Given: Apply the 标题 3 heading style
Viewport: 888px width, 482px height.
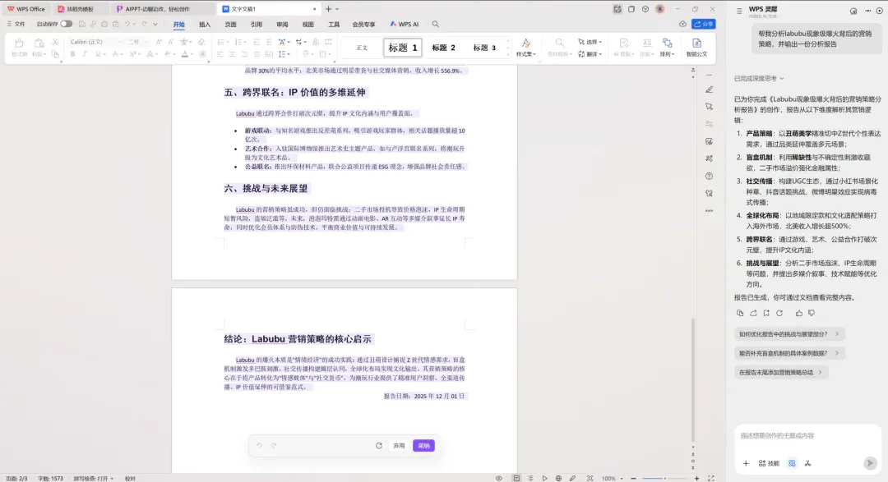Looking at the screenshot, I should click(484, 48).
